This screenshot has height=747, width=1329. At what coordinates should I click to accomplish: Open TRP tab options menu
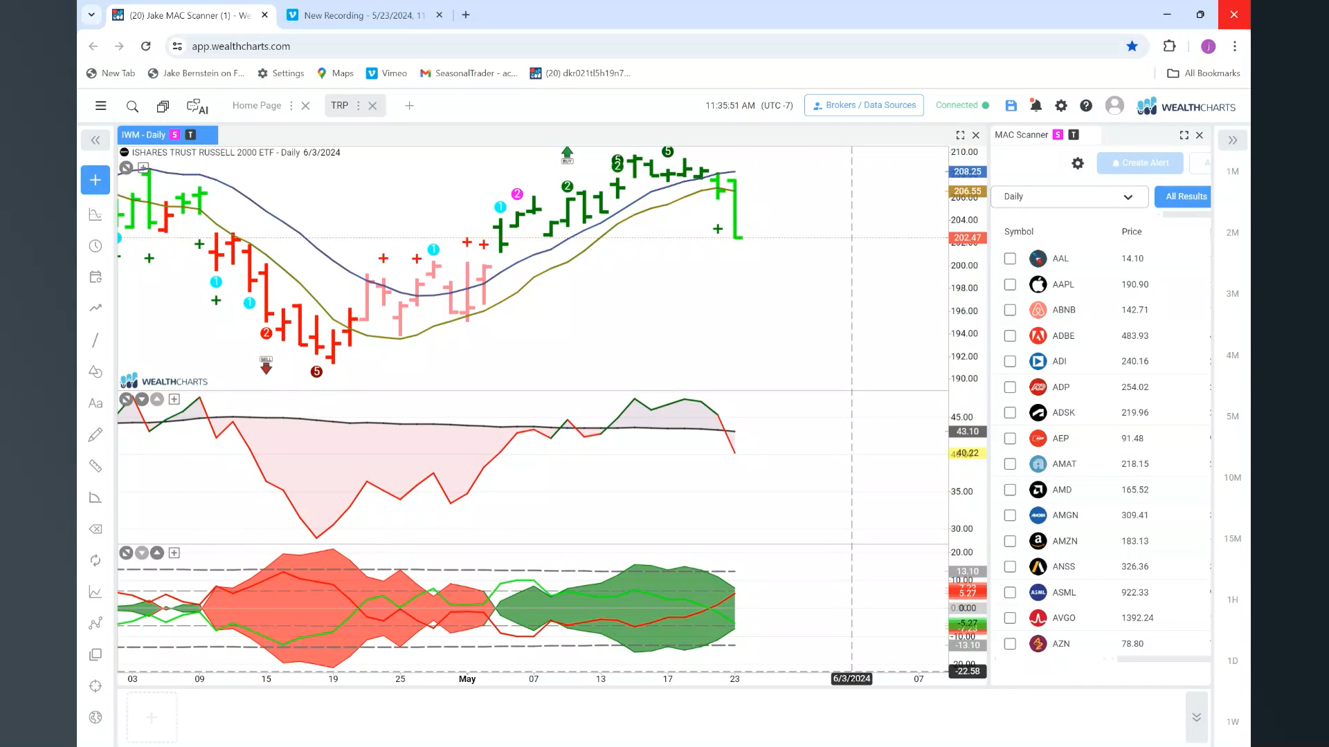[x=358, y=106]
